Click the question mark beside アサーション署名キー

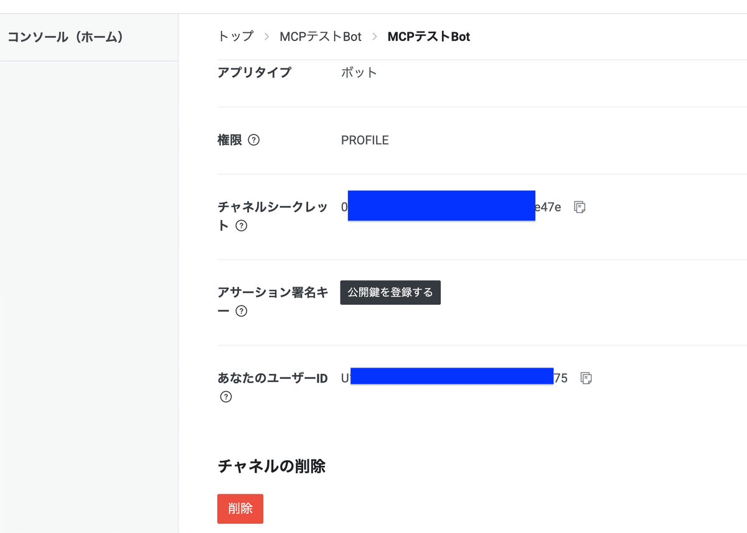pos(241,310)
